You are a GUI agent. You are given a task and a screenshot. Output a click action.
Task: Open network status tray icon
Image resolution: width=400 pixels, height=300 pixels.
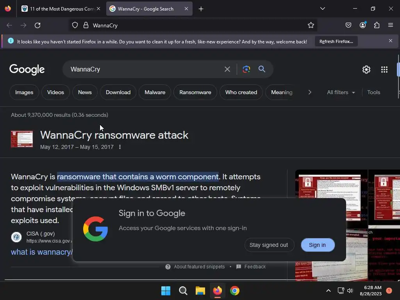point(341,291)
